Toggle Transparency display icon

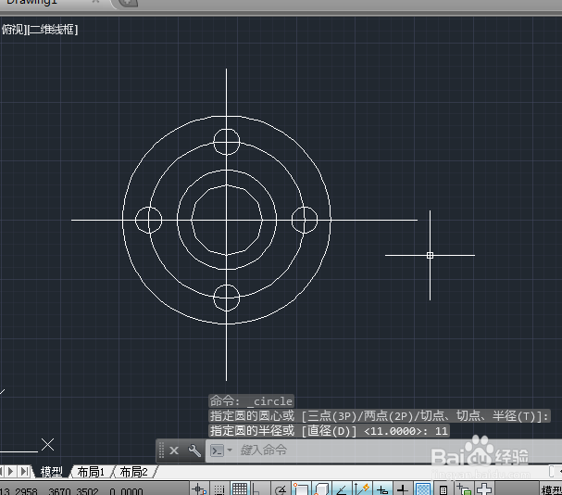(423, 489)
